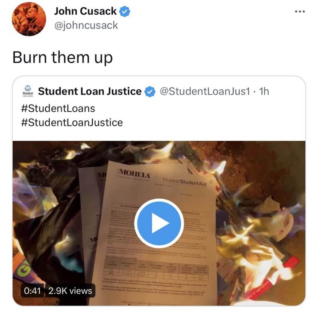This screenshot has height=318, width=318.
Task: Open the #StudentLoans hashtag
Action: pos(58,109)
